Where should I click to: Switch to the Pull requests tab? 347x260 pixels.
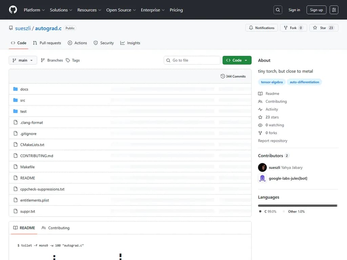[x=47, y=43]
